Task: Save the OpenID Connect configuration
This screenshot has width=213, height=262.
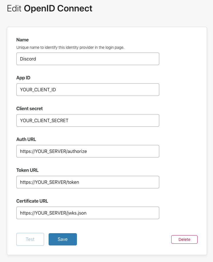Action: tap(63, 239)
